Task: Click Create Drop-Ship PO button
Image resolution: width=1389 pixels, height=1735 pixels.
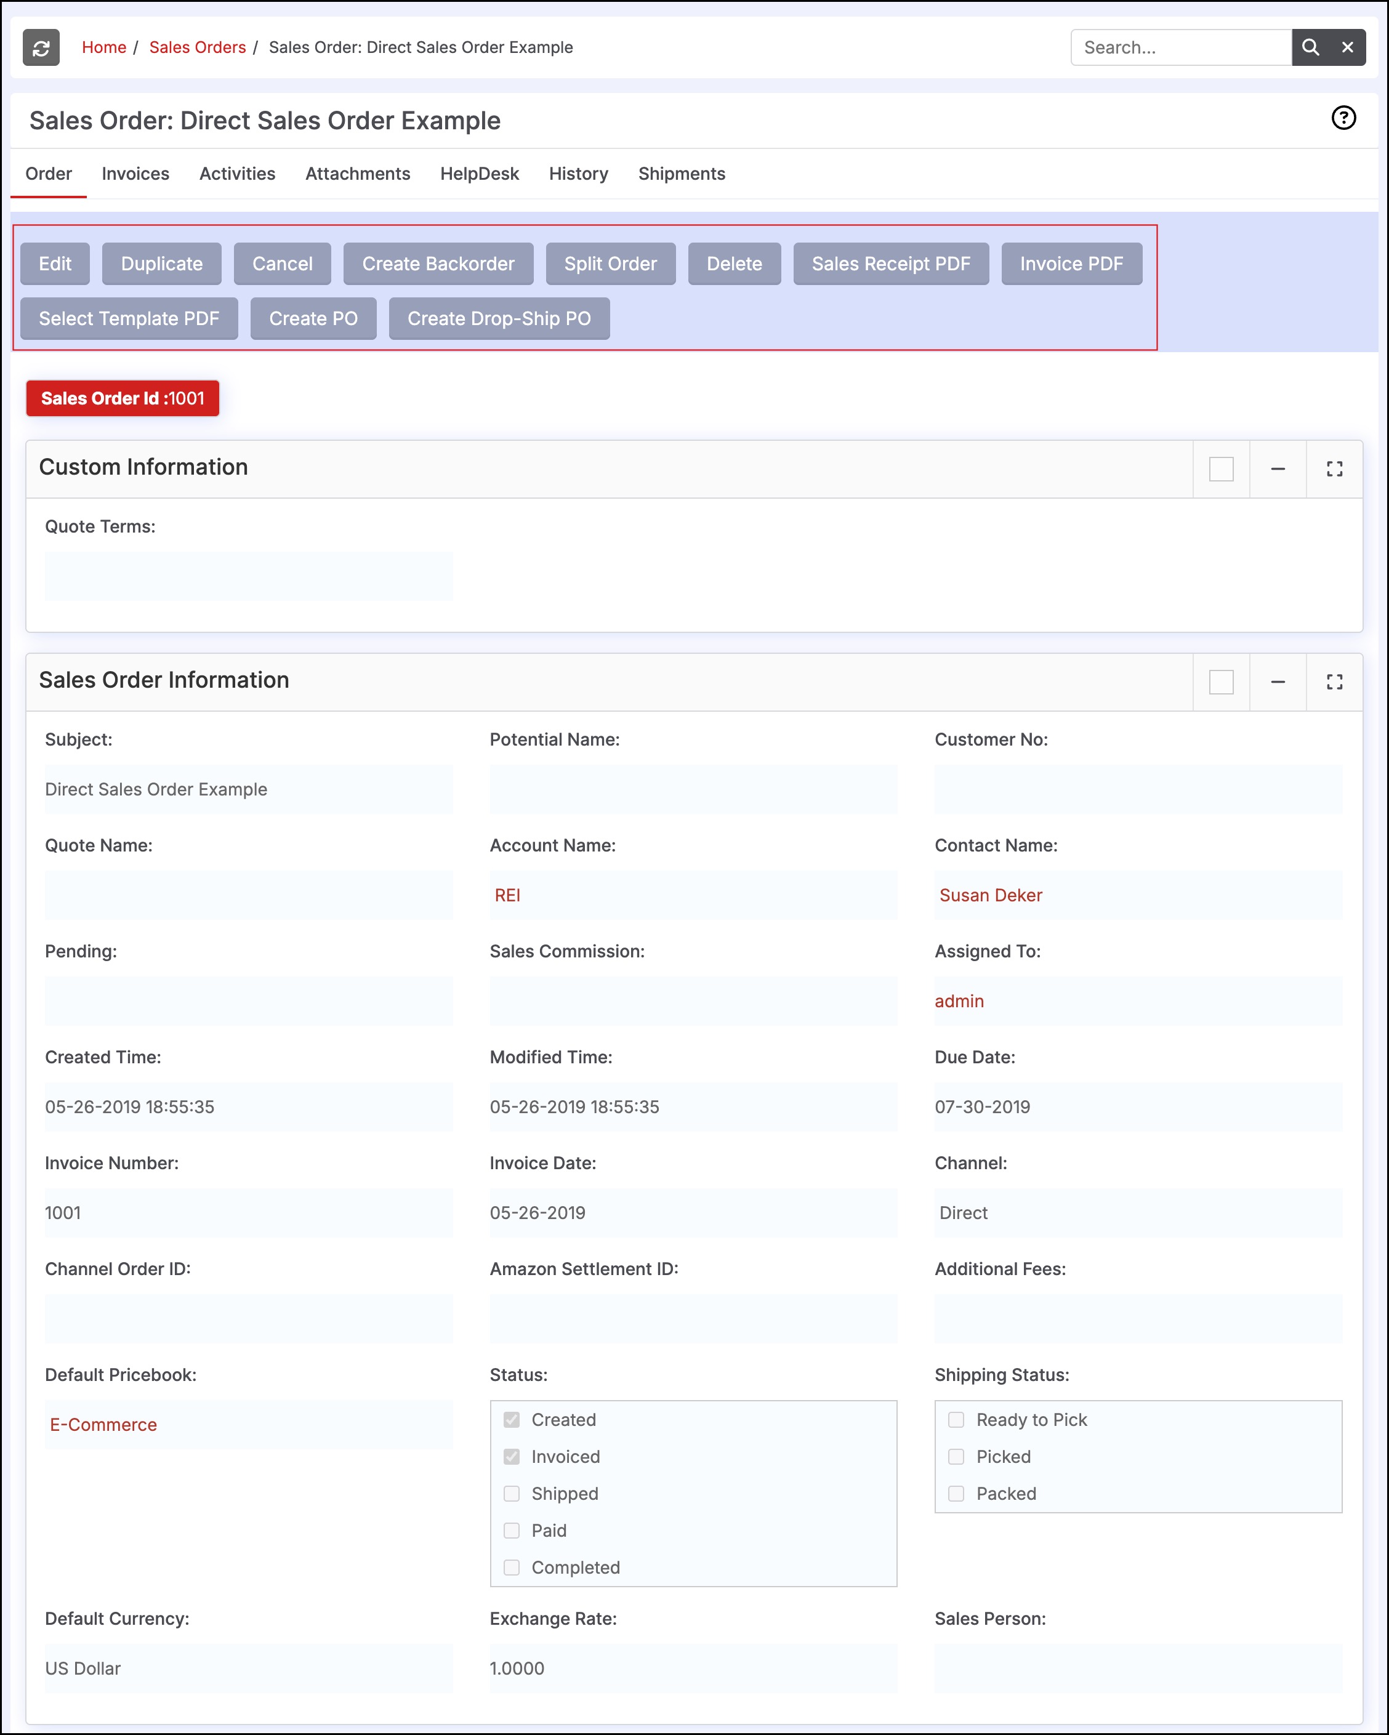Action: tap(499, 319)
